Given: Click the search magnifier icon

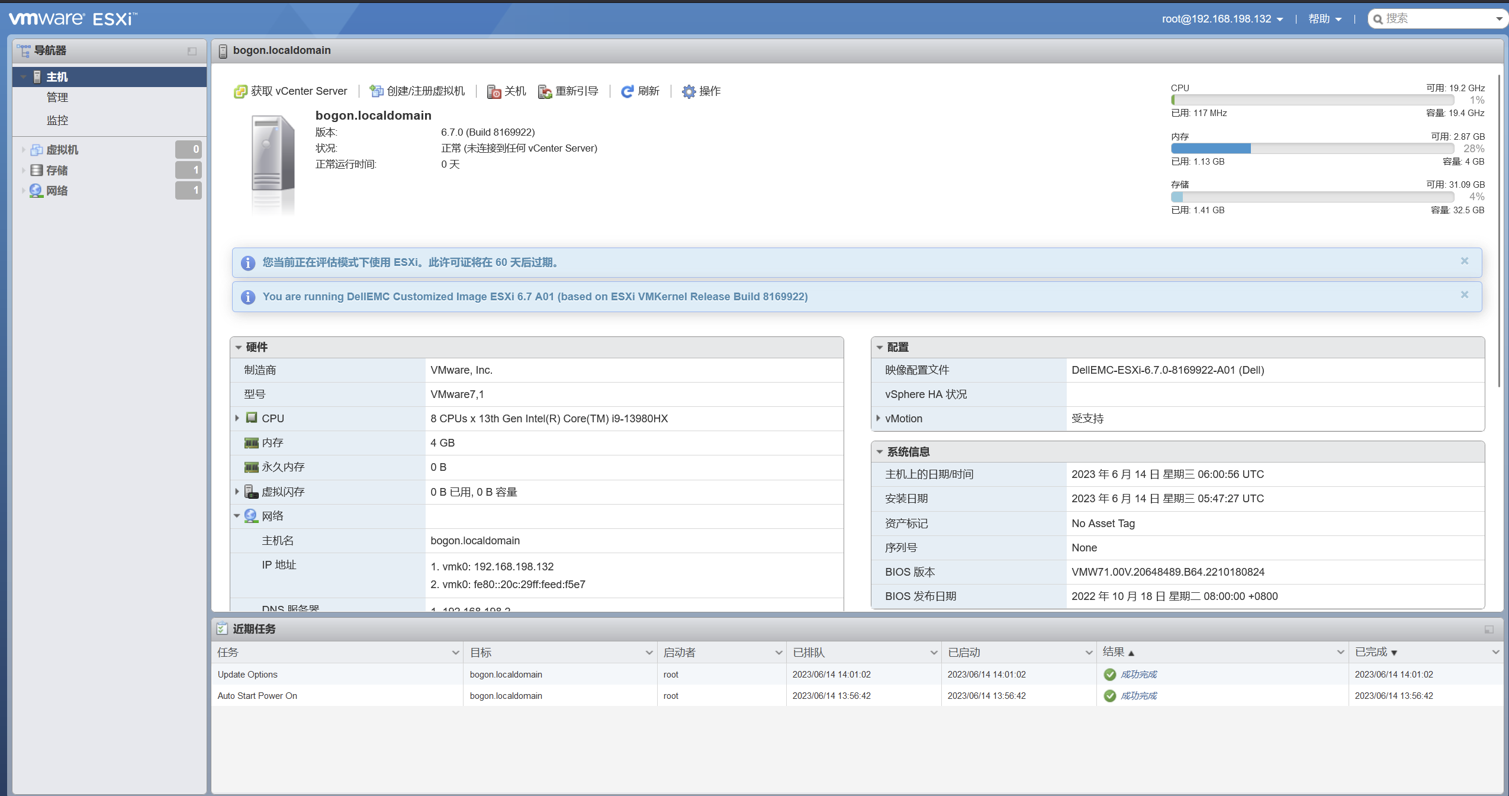Looking at the screenshot, I should [1378, 20].
